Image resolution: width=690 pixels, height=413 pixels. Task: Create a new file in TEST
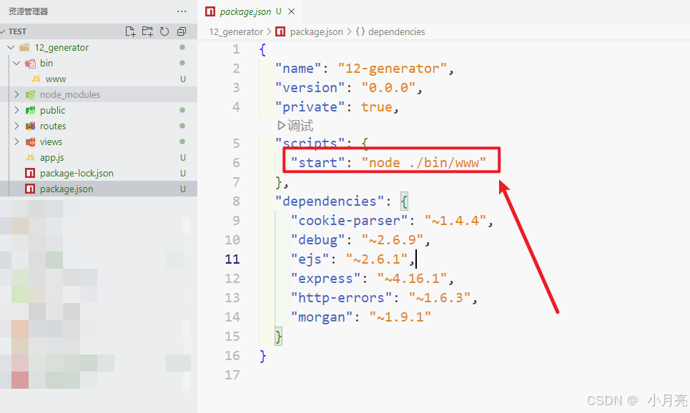(130, 31)
